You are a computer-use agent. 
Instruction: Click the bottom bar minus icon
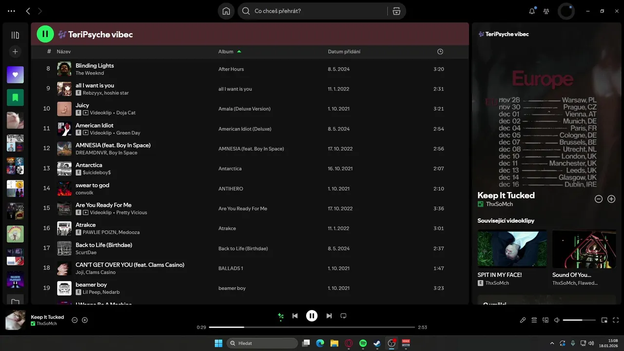click(75, 320)
